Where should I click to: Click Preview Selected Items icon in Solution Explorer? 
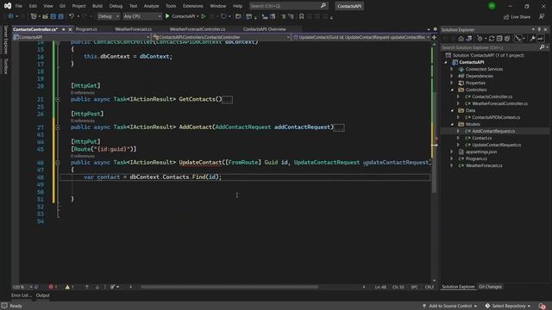pyautogui.click(x=541, y=39)
